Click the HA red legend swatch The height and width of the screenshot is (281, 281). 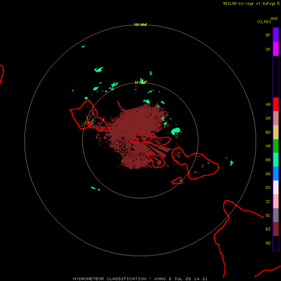pyautogui.click(x=276, y=104)
